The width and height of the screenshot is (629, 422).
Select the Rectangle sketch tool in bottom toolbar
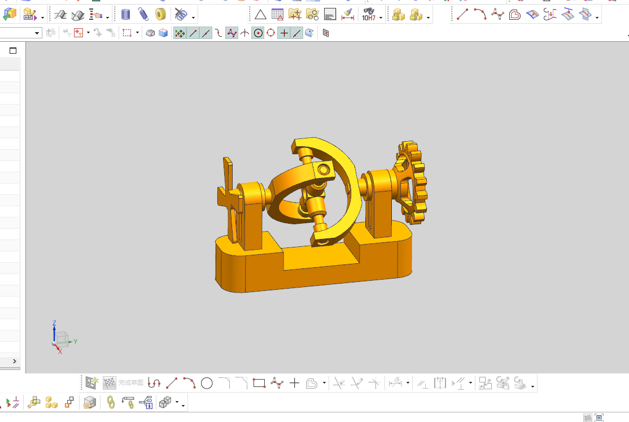[x=259, y=384]
